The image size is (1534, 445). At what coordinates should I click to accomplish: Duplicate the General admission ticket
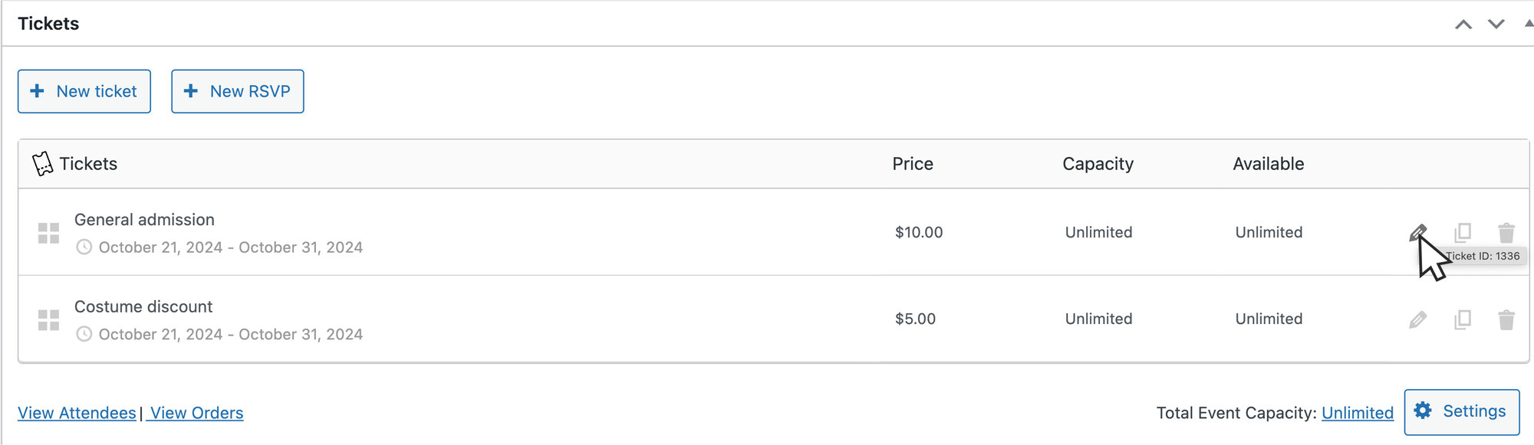[1463, 232]
